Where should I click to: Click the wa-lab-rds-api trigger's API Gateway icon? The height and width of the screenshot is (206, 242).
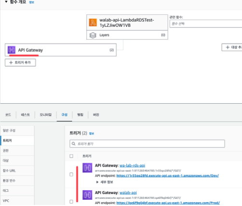point(87,168)
